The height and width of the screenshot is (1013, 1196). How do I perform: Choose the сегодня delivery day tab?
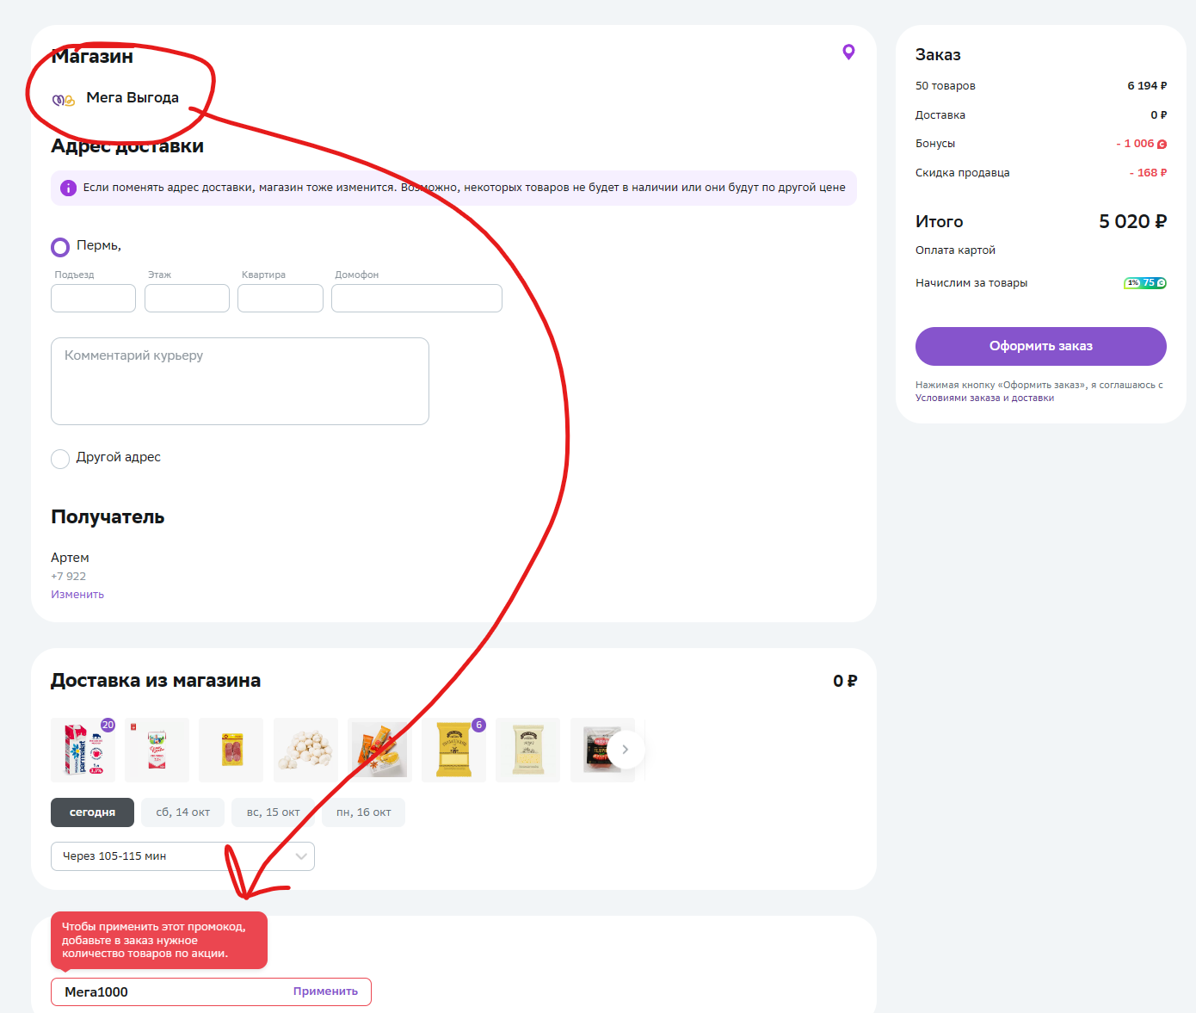point(92,812)
